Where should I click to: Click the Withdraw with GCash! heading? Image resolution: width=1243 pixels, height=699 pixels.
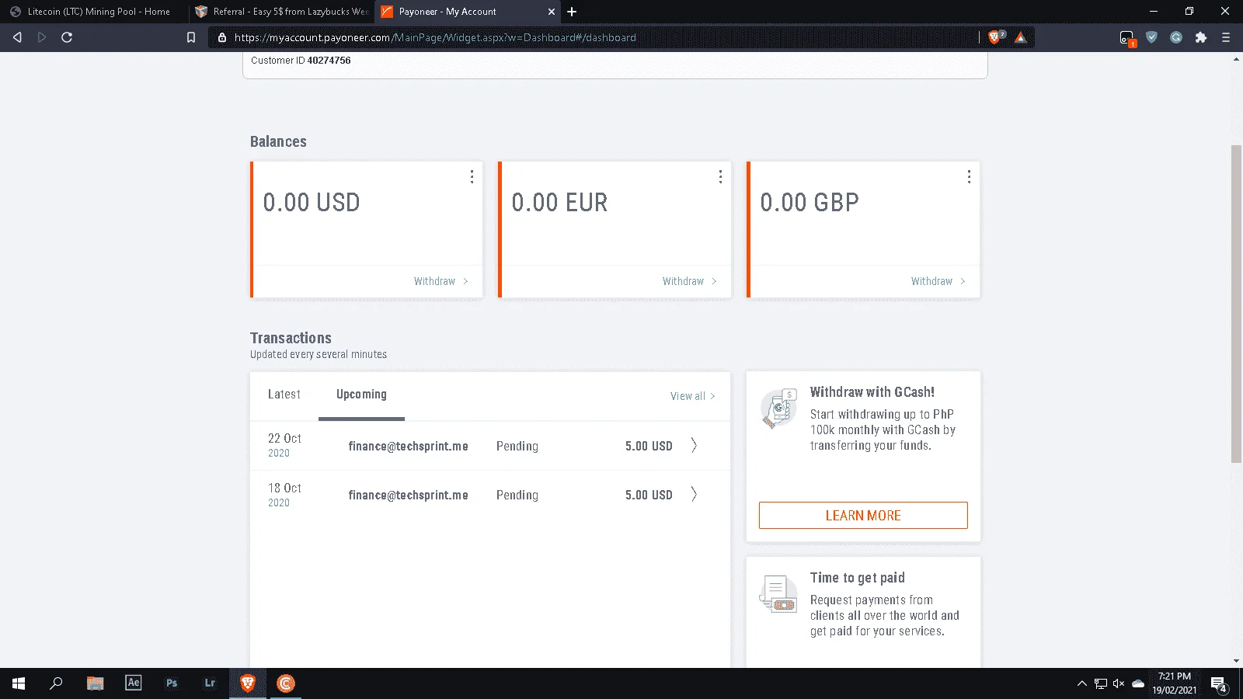[x=872, y=392]
